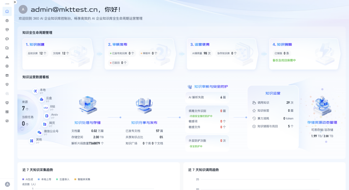The image size is (349, 190).
Task: Toggle the 云盘导入 legend entry
Action: coord(63,180)
